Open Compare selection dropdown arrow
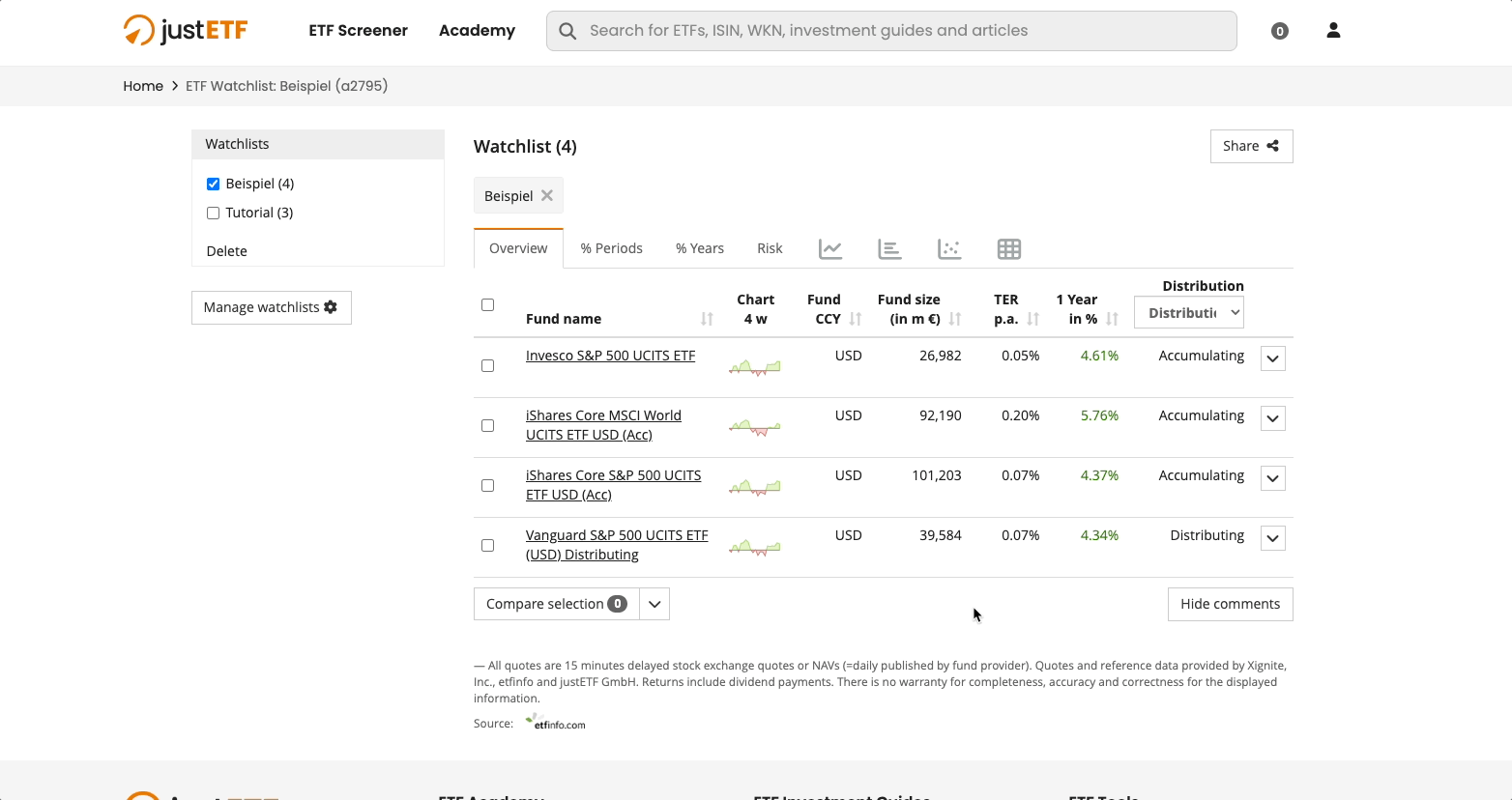Viewport: 1512px width, 800px height. point(654,604)
